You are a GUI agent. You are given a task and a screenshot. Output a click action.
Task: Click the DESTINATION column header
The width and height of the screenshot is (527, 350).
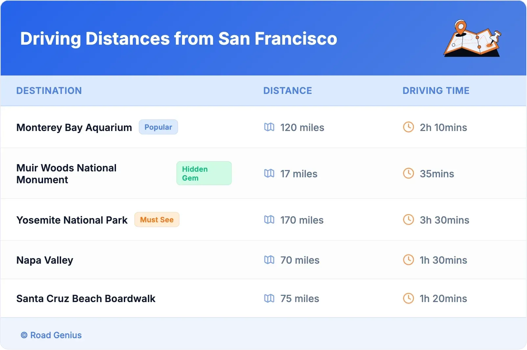coord(49,91)
